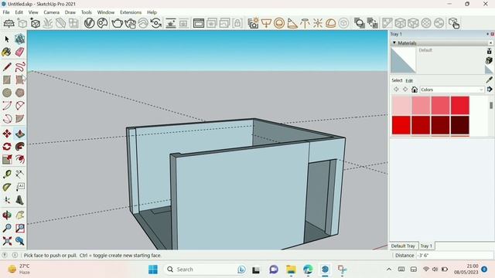Select the Pie arc tool
The width and height of the screenshot is (495, 278).
click(x=19, y=118)
